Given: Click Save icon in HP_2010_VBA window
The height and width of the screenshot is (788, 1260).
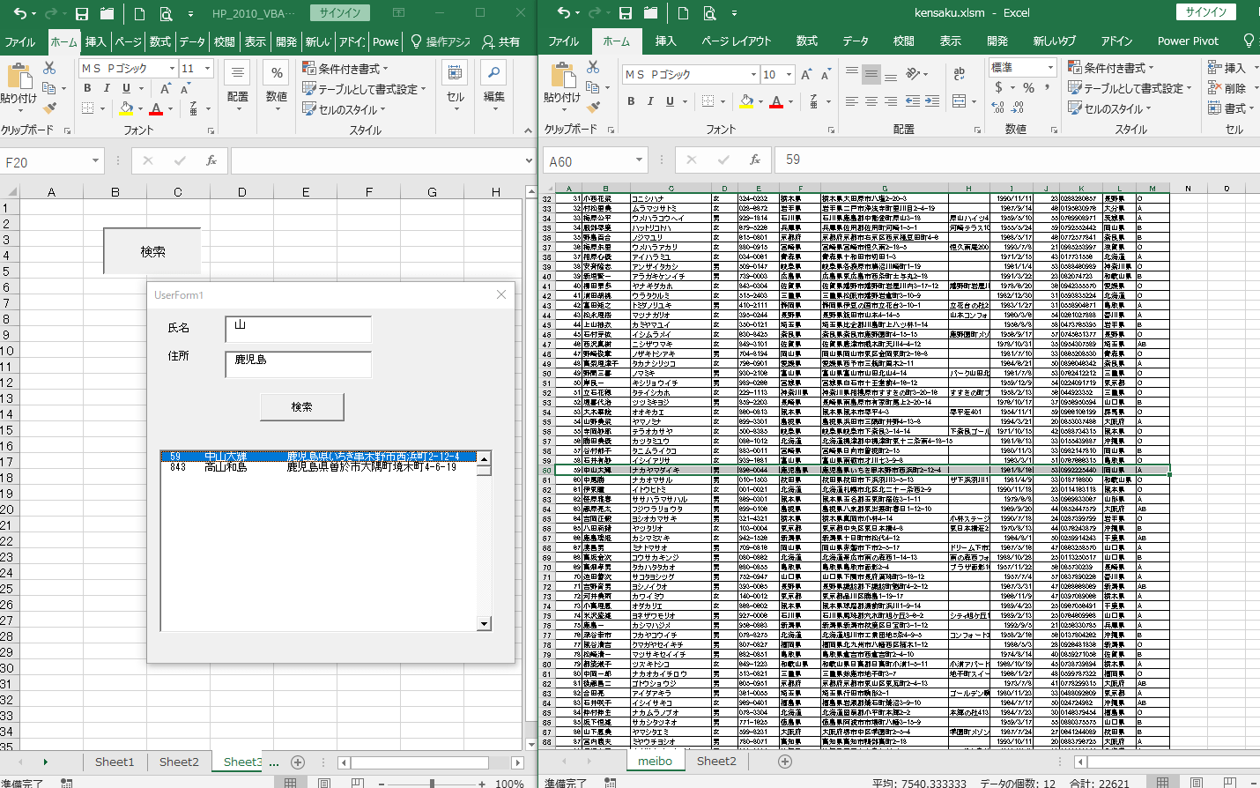Looking at the screenshot, I should pyautogui.click(x=81, y=13).
